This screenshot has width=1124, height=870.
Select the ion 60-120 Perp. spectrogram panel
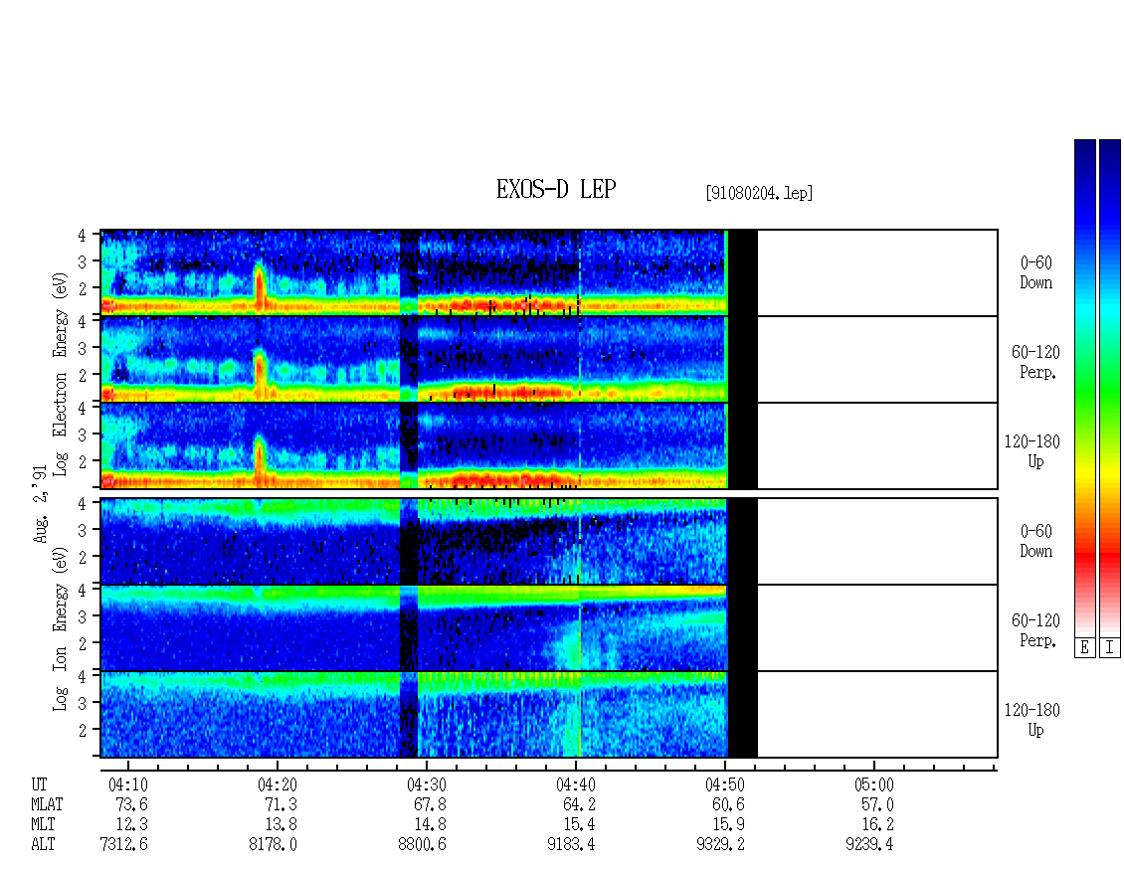point(548,627)
